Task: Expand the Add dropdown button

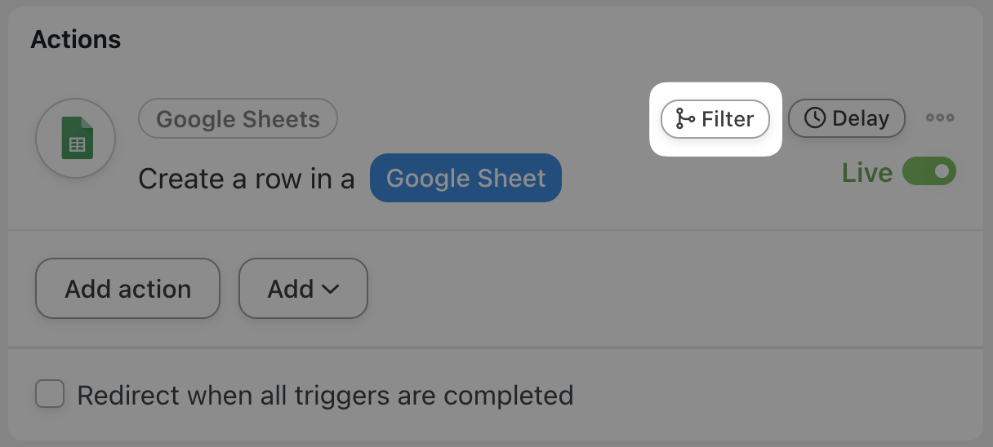Action: pos(303,289)
